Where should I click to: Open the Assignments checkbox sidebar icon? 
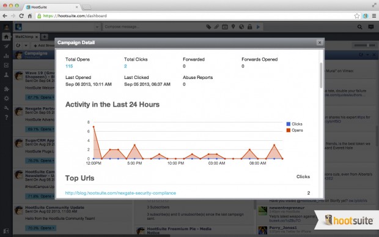click(x=6, y=65)
